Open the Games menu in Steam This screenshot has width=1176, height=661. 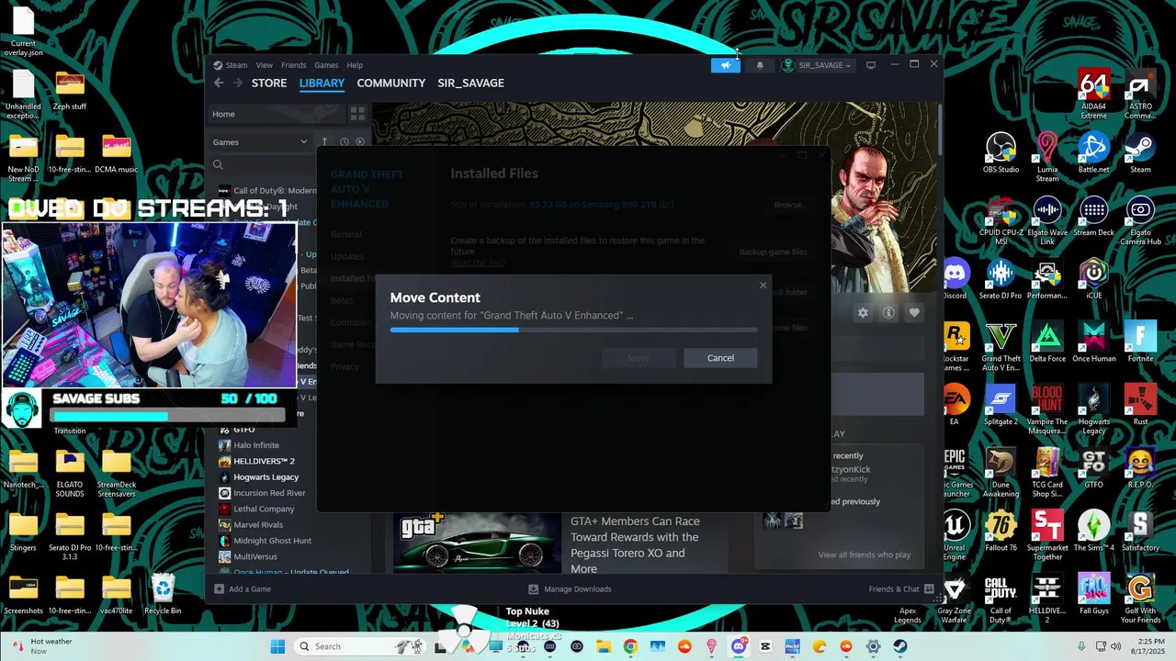click(326, 65)
